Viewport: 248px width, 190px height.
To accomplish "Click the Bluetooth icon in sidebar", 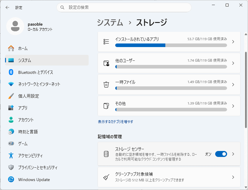I will pos(11,72).
